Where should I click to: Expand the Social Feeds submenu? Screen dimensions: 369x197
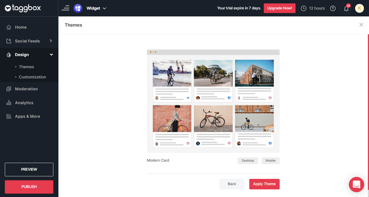coord(51,41)
